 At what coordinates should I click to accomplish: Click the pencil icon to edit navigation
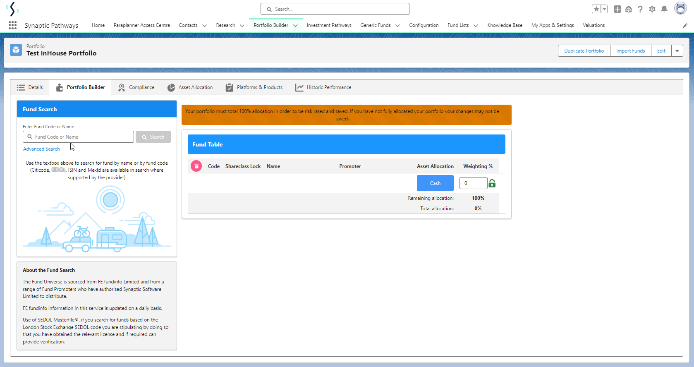click(x=685, y=26)
